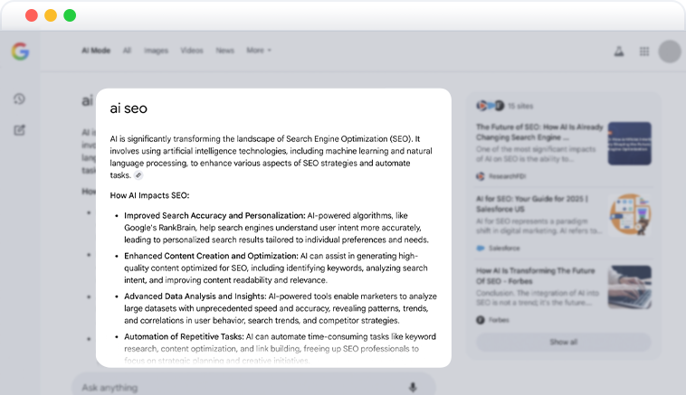The image size is (686, 395).
Task: Click the red close window button
Action: 32,15
